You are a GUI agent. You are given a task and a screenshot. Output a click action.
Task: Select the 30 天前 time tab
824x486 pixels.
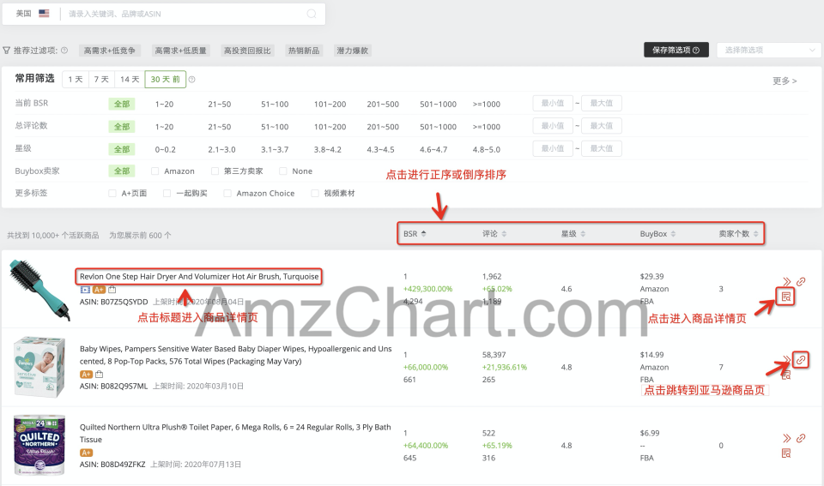click(x=166, y=79)
